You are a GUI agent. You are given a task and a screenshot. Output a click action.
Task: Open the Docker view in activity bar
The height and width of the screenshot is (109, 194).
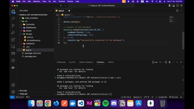point(13,67)
